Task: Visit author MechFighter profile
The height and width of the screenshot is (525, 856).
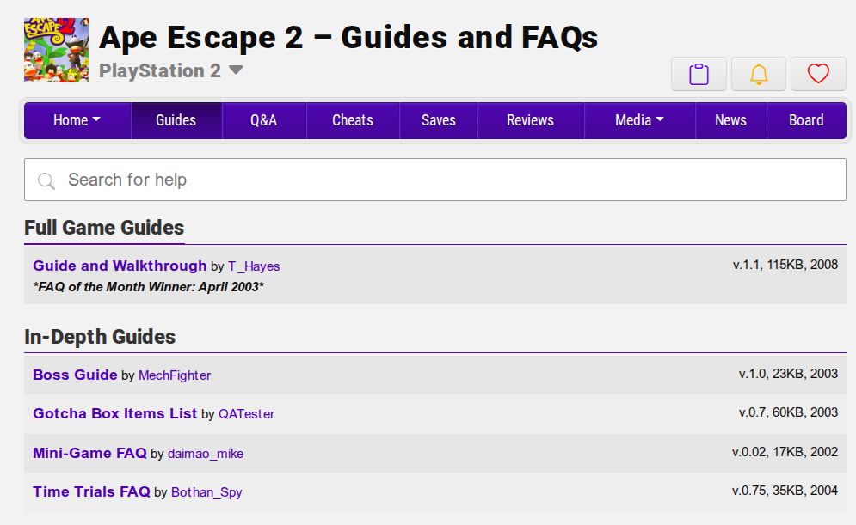Action: tap(175, 375)
